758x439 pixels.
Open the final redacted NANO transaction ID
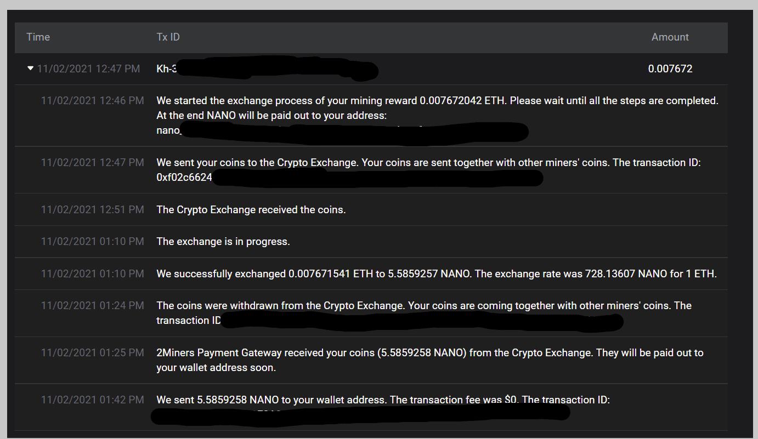pyautogui.click(x=360, y=413)
